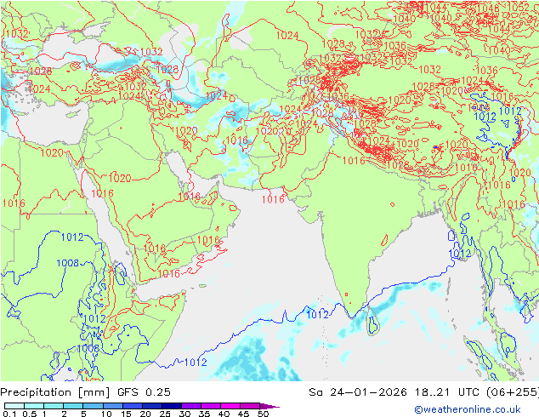The height and width of the screenshot is (417, 539).
Task: Select the 0.5–1 mm legend color swatch
Action: (34, 406)
